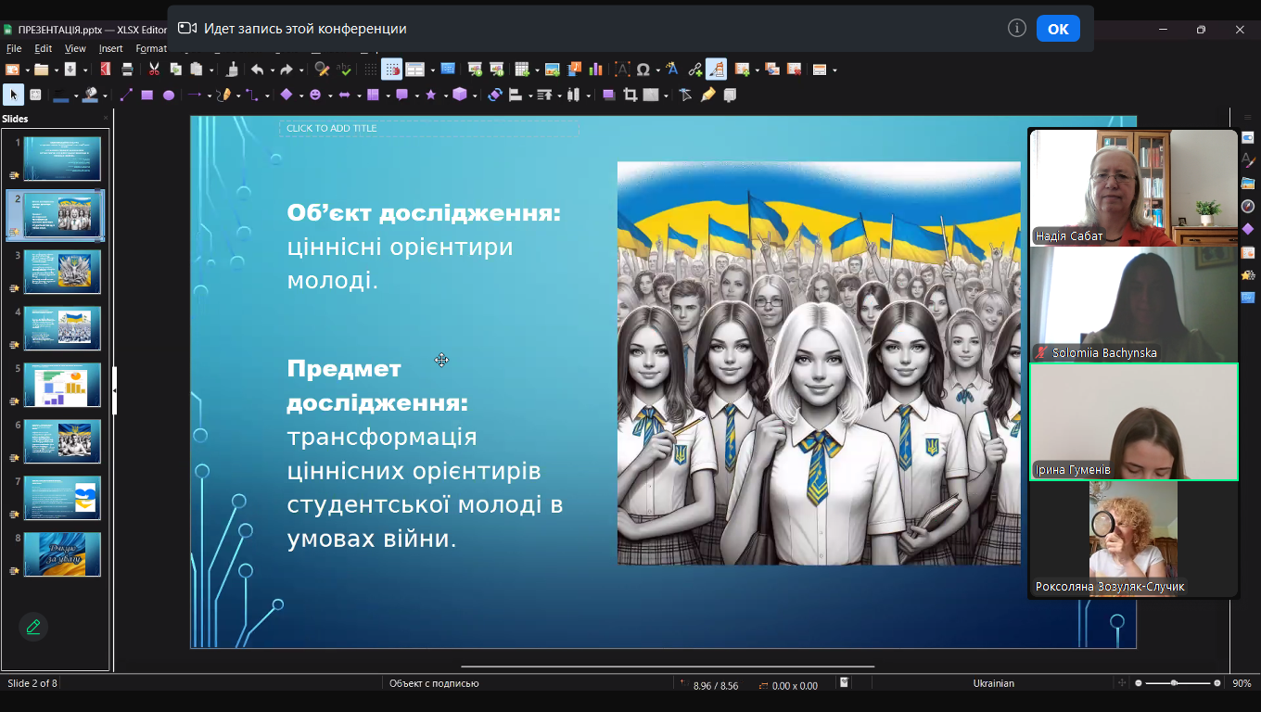Click the 'Click to add title' placeholder
The width and height of the screenshot is (1261, 712).
pyautogui.click(x=428, y=128)
